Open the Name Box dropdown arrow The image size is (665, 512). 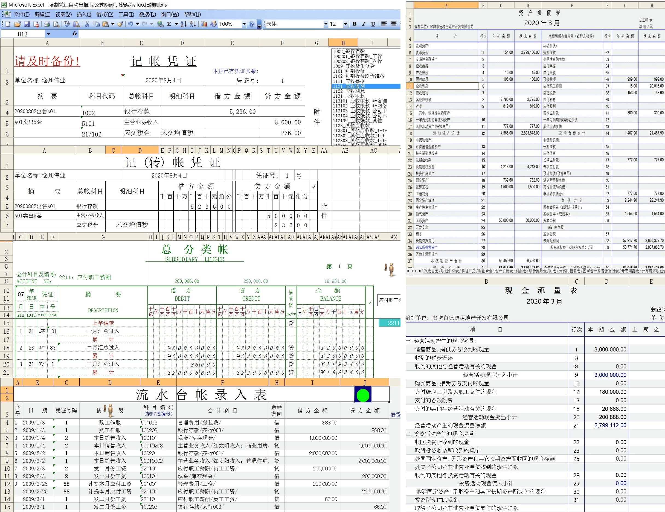pyautogui.click(x=48, y=34)
